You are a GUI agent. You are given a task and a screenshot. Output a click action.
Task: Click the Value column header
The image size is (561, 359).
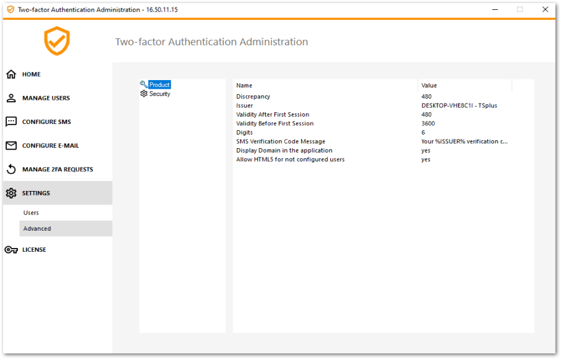(x=428, y=85)
